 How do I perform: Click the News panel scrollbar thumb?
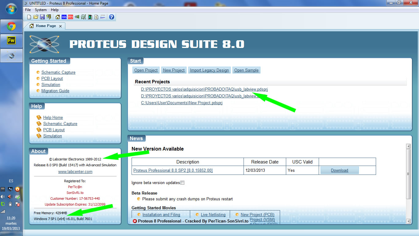408,174
